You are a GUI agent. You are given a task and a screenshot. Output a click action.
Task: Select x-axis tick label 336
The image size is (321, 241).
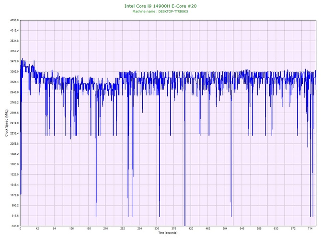coord(157,229)
